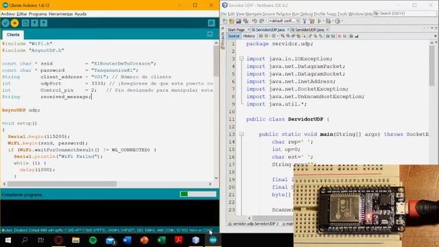Expand the Debug Project dropdown arrow

pyautogui.click(x=333, y=21)
